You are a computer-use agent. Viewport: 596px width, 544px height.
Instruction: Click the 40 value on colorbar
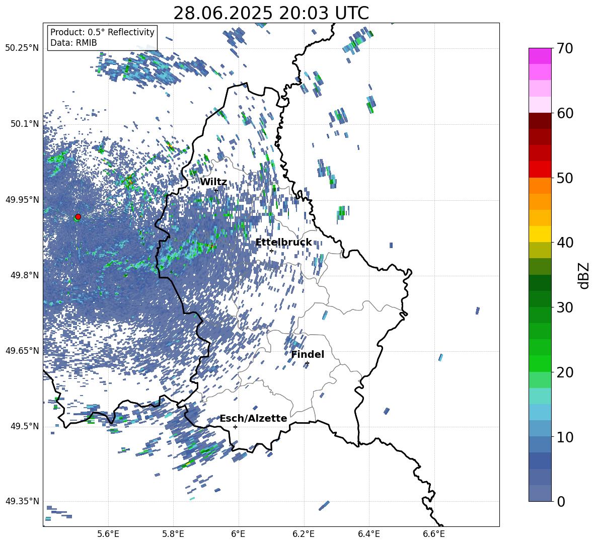[x=565, y=243]
